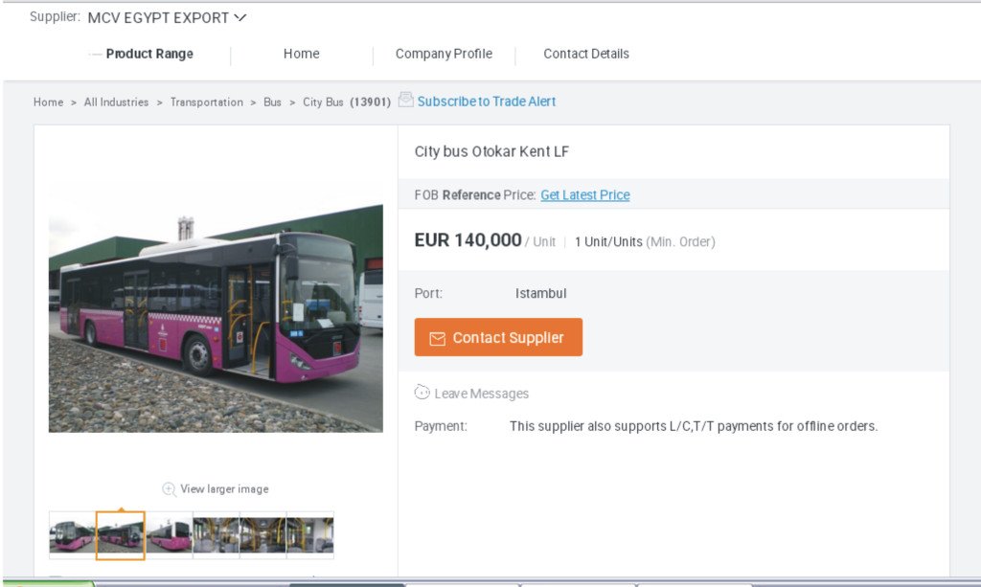This screenshot has width=981, height=587.
Task: Click the Subscribe to Trade Alert envelope icon
Action: coord(406,100)
